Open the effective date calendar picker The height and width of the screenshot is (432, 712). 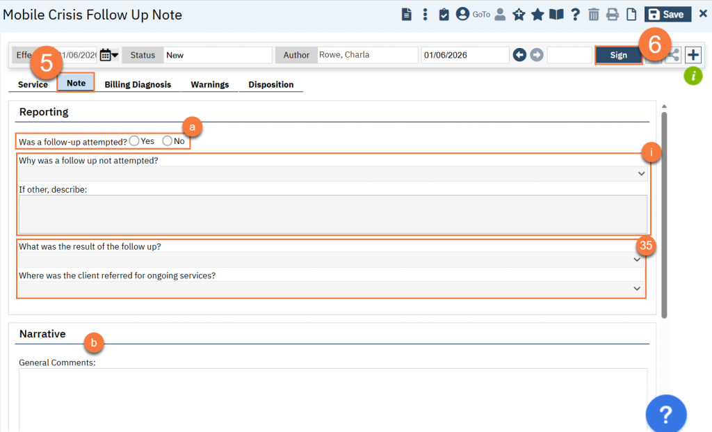[108, 55]
